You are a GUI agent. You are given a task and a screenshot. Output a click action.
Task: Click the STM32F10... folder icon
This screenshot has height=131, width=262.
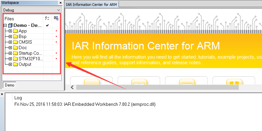[15, 59]
